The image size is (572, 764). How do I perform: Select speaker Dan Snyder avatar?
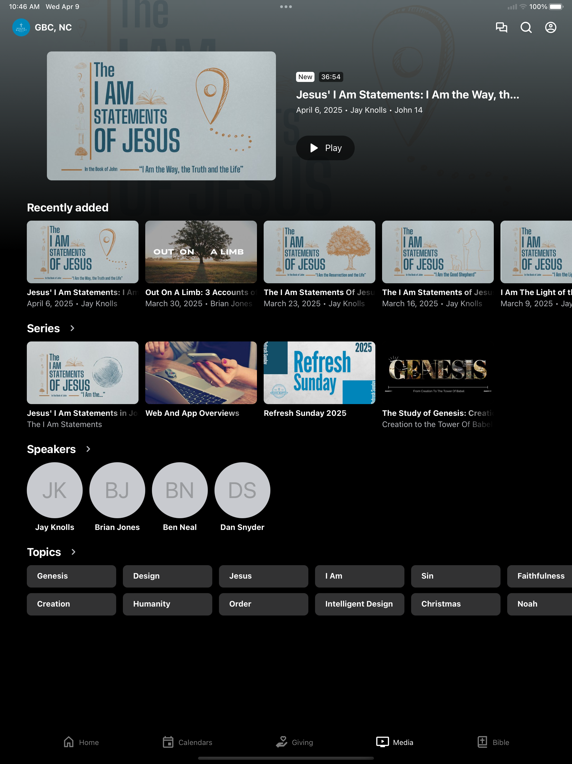(x=242, y=490)
